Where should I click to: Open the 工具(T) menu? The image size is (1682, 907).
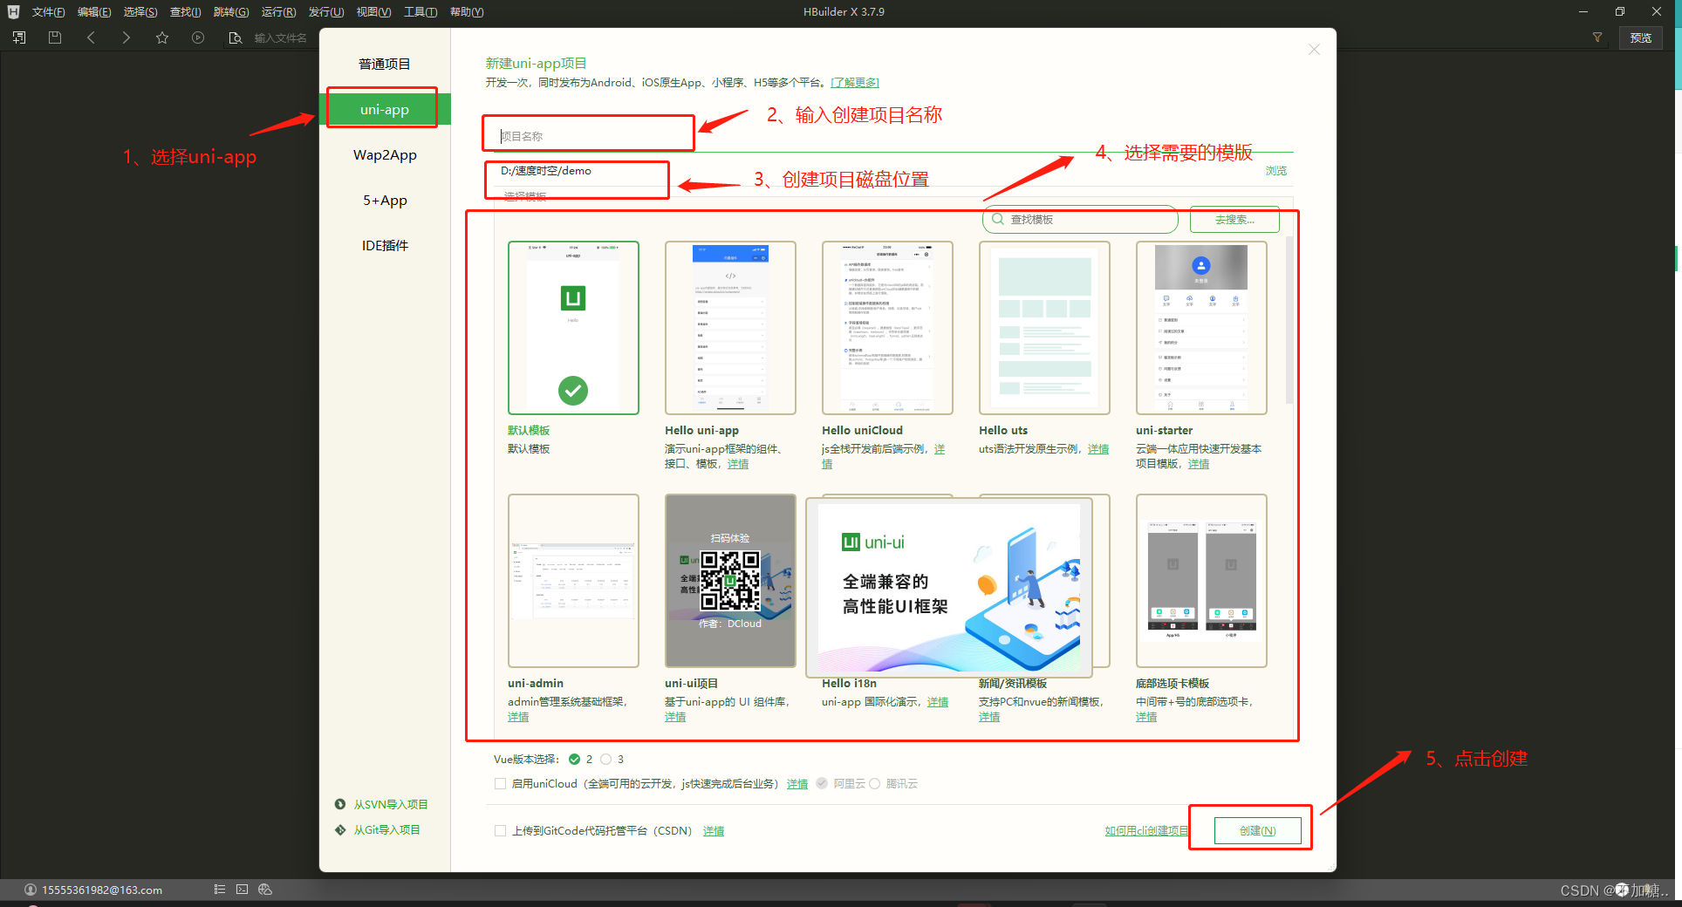pyautogui.click(x=420, y=12)
